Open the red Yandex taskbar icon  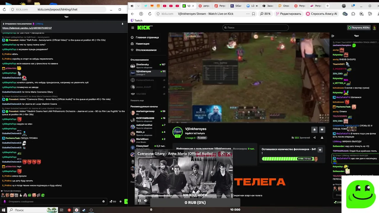tap(69, 210)
